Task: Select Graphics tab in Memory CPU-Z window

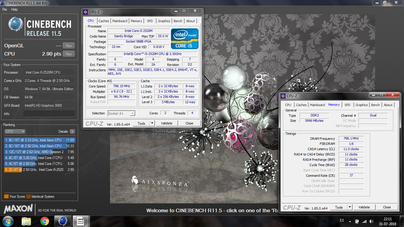Action: pos(362,105)
